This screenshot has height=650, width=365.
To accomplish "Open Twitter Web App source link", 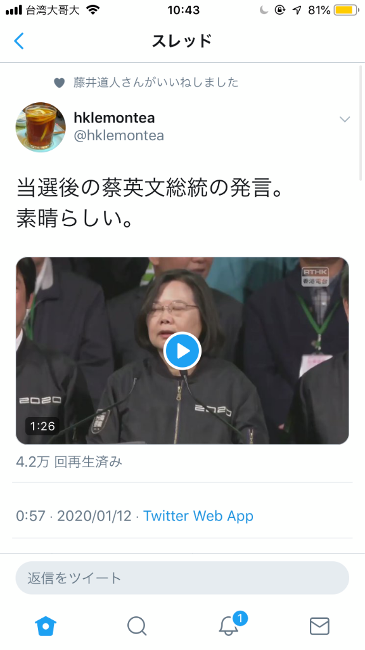I will click(198, 515).
